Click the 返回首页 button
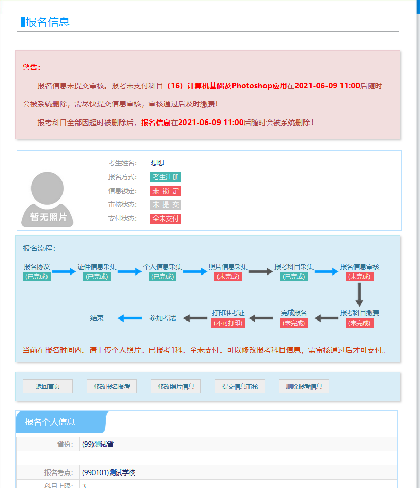This screenshot has width=420, height=488. [48, 387]
